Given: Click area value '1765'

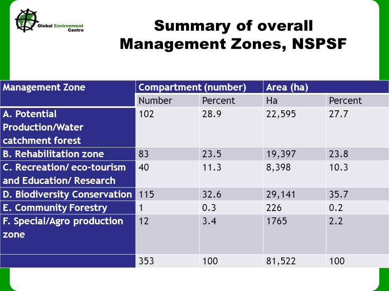Looking at the screenshot, I should (277, 221).
